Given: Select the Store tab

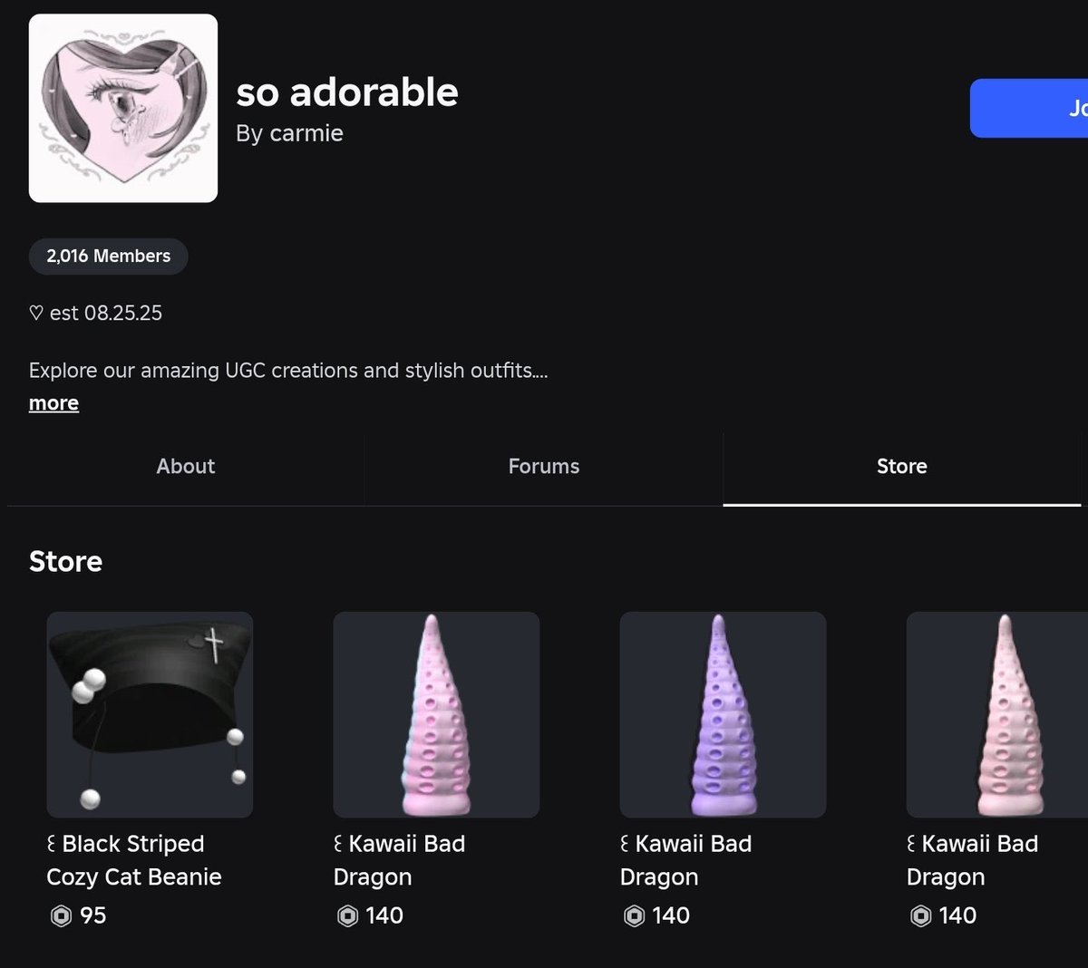Looking at the screenshot, I should [902, 467].
